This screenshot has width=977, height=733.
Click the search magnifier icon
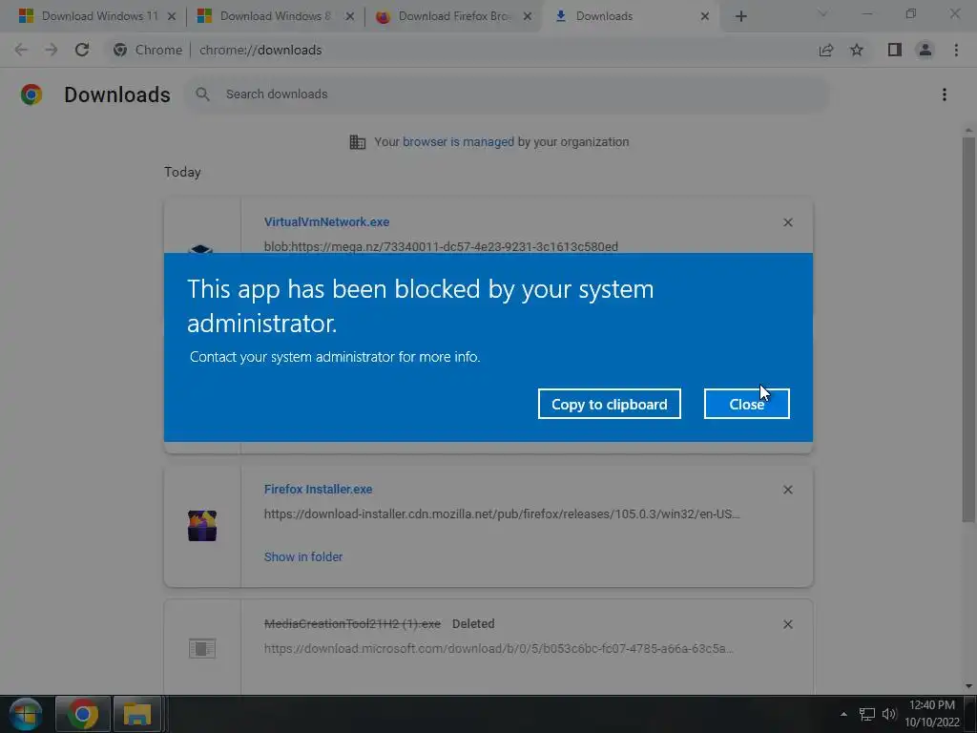point(202,94)
